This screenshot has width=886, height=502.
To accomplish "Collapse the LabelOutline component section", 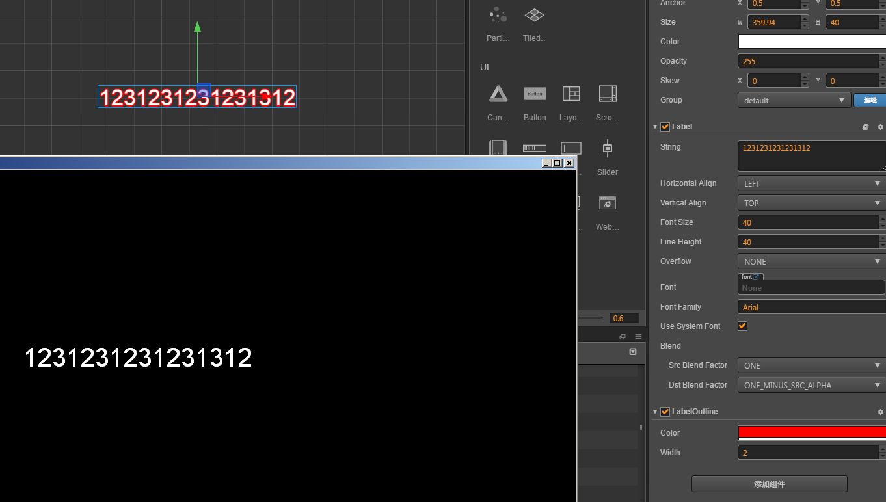I will coord(655,412).
